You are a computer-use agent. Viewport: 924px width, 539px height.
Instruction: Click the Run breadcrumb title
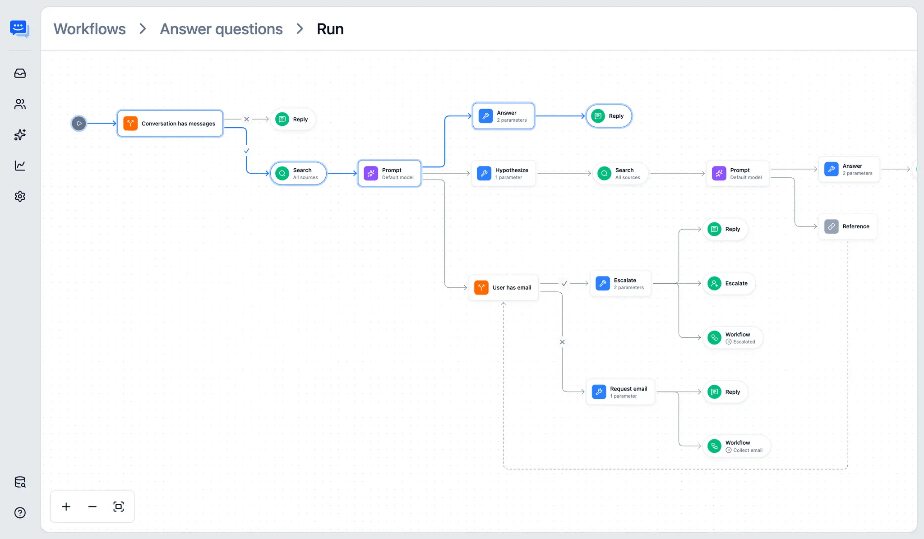click(330, 29)
